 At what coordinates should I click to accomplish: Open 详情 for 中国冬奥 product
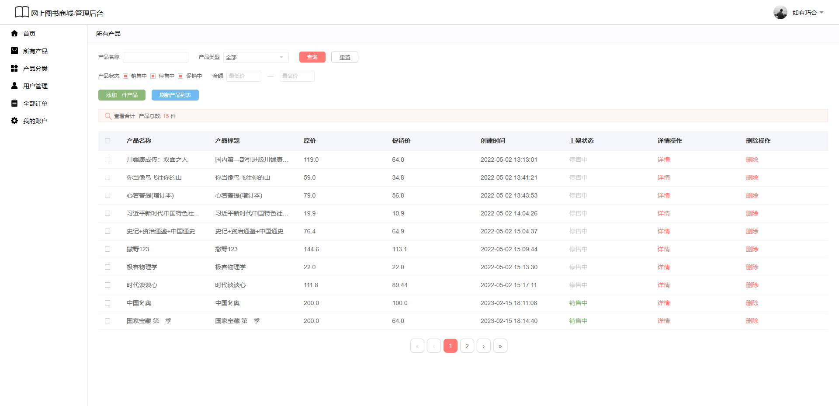663,303
